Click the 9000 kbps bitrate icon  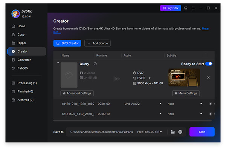pyautogui.click(x=134, y=84)
